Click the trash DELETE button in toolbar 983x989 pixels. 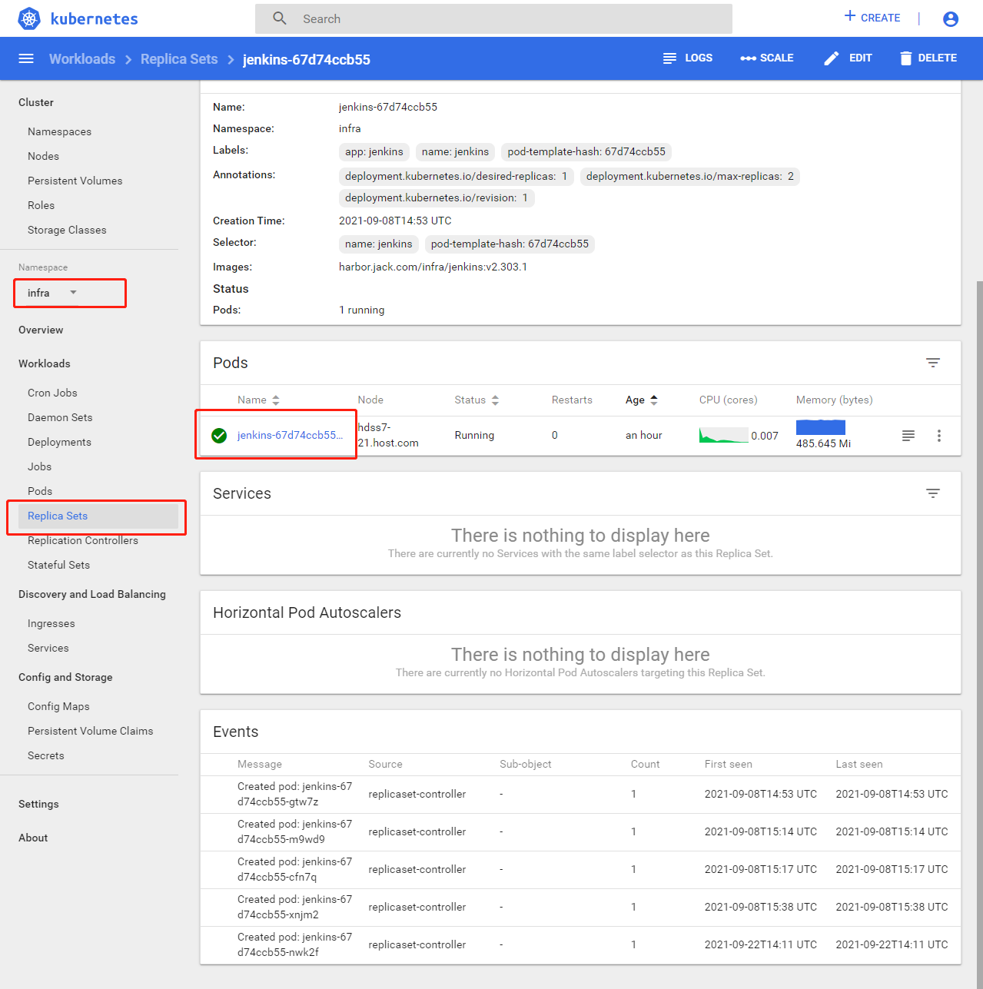click(928, 58)
